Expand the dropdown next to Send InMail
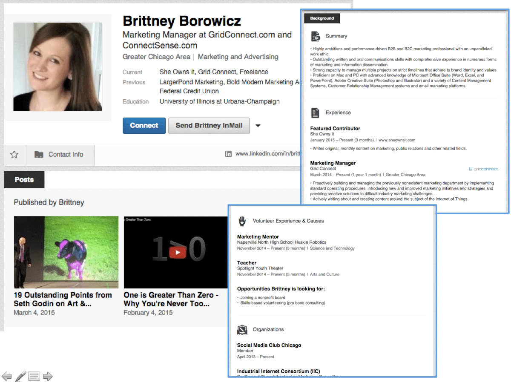Viewport: 511px width, 383px height. click(x=258, y=126)
